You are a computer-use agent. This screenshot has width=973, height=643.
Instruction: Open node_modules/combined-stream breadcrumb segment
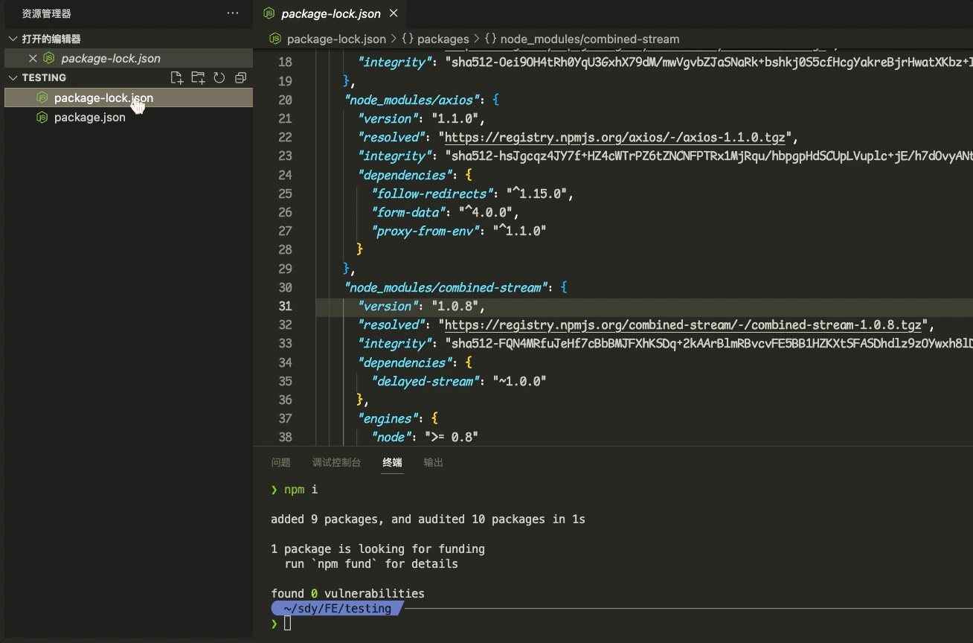click(590, 39)
